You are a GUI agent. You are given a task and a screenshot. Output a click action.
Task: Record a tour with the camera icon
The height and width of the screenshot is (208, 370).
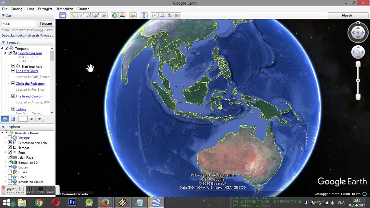[104, 16]
